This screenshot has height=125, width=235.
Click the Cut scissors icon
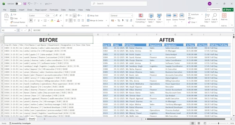pyautogui.click(x=12, y=15)
